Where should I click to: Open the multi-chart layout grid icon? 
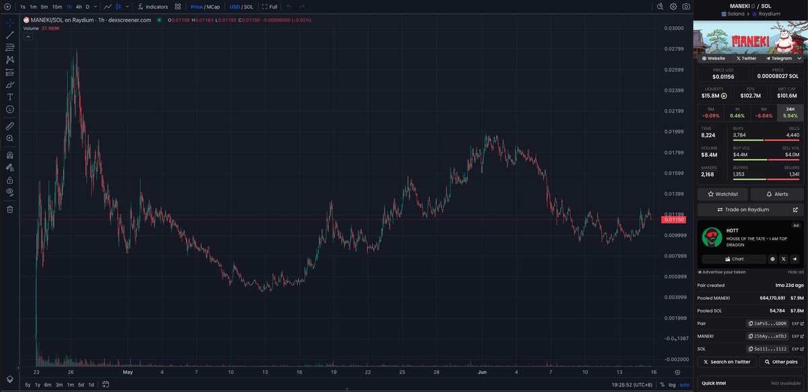tap(178, 7)
